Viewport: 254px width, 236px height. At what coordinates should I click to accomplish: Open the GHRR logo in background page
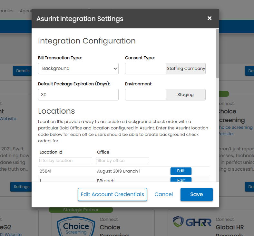pyautogui.click(x=192, y=222)
